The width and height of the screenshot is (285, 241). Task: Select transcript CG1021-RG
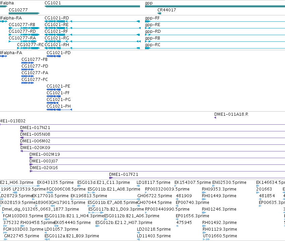[x=92, y=41]
